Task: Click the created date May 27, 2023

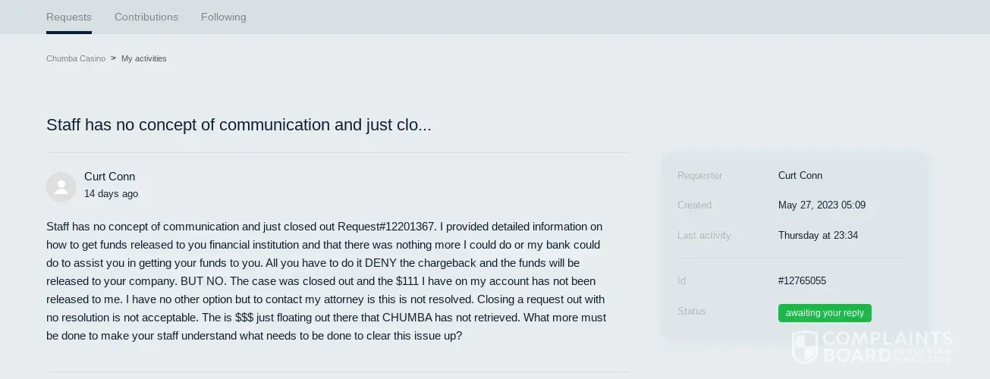Action: (x=822, y=205)
